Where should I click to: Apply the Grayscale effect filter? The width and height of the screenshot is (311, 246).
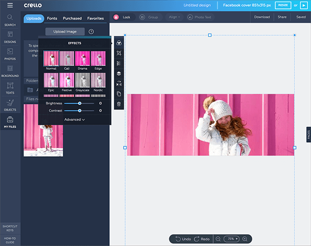pyautogui.click(x=82, y=82)
